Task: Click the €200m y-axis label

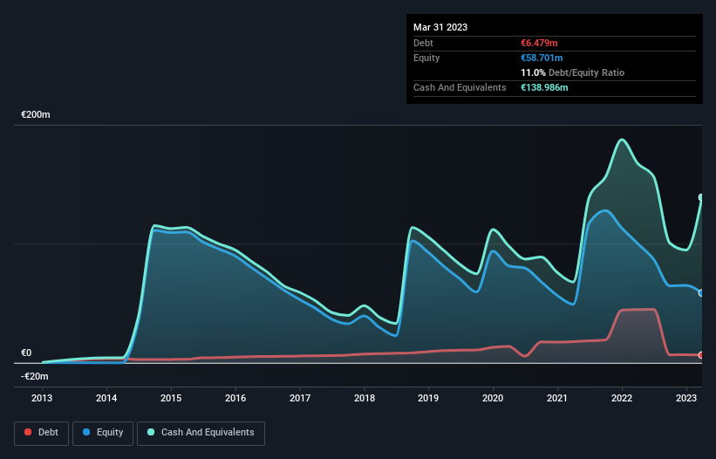Action: point(36,114)
